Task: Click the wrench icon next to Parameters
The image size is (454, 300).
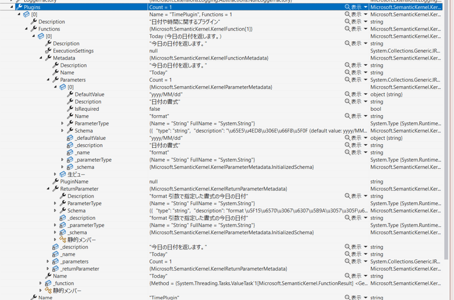Action: [55, 80]
